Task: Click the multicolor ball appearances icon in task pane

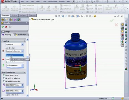Action: pos(122,42)
